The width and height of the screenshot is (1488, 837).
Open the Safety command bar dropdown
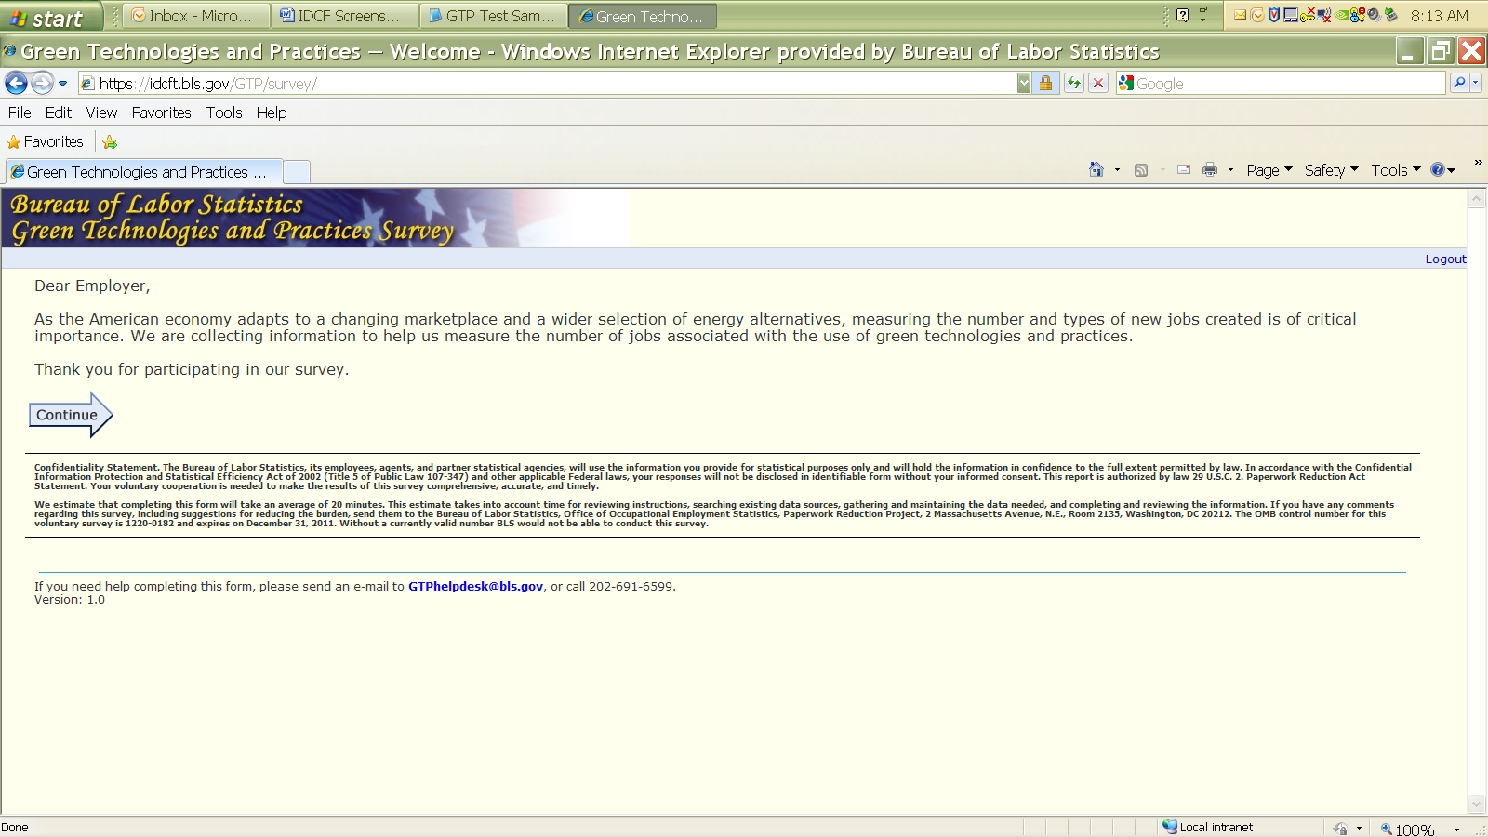tap(1331, 170)
